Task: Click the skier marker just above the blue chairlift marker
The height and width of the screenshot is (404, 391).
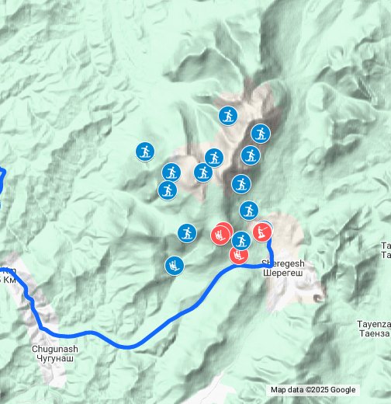Action: coord(187,233)
